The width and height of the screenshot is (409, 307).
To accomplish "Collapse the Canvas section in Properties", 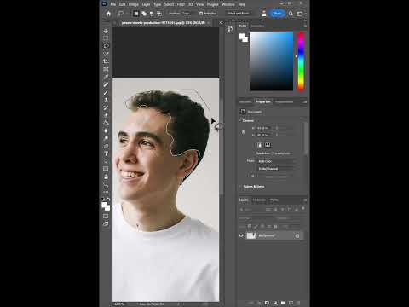I will pyautogui.click(x=240, y=121).
